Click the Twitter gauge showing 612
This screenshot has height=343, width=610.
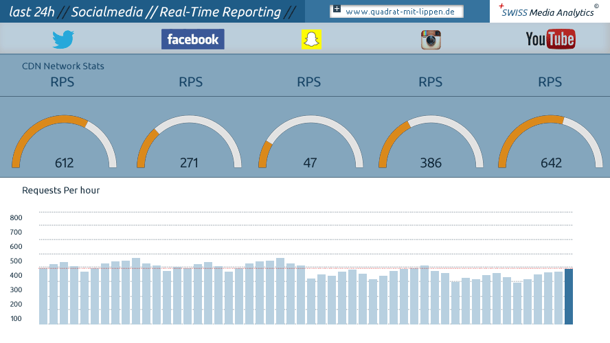(64, 142)
